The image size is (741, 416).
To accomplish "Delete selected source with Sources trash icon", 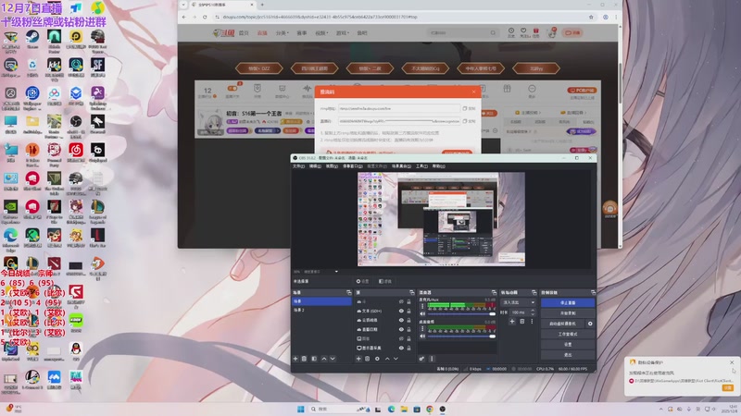I will click(x=367, y=359).
